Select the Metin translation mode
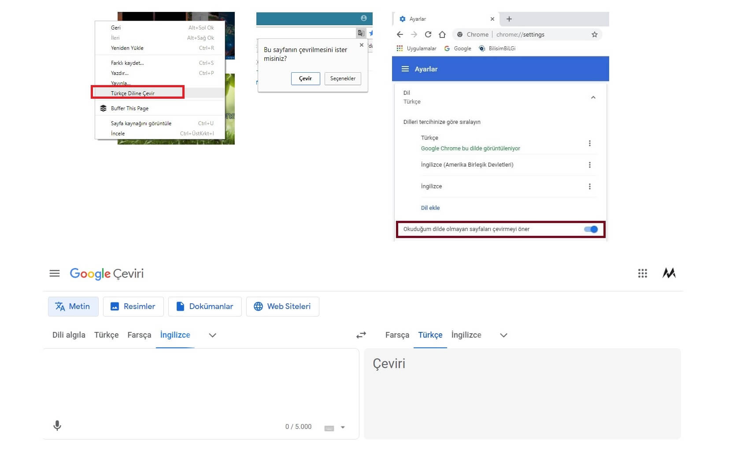Viewport: 740px width, 458px height. 73,306
